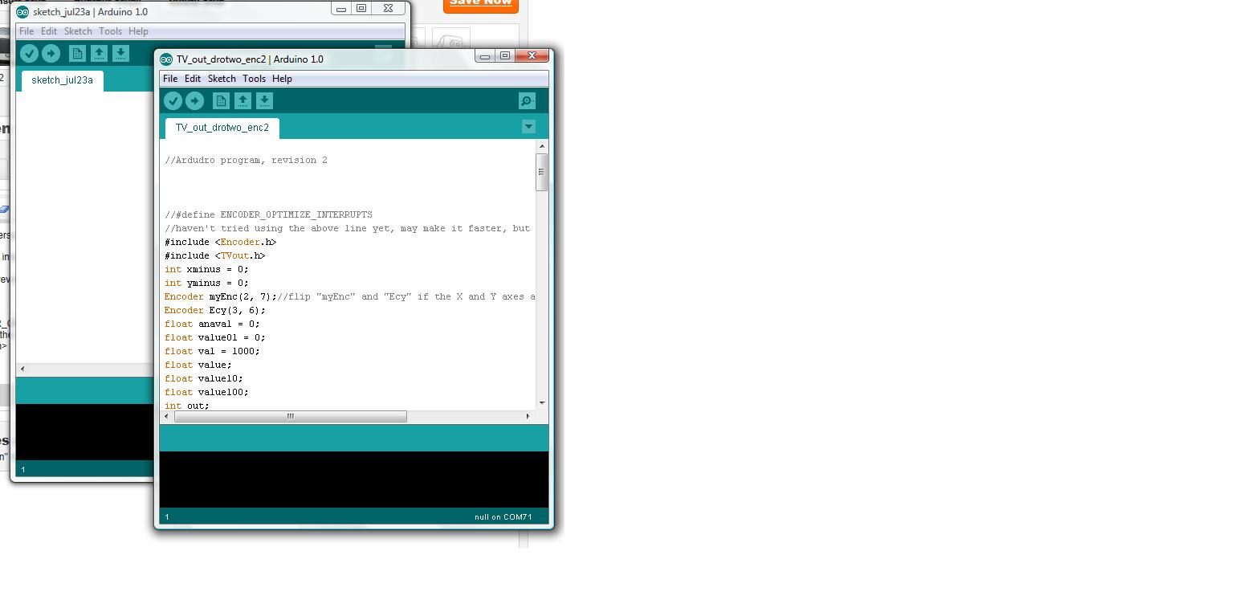Click horizontal scrollbar thumb in code editor

tap(290, 416)
